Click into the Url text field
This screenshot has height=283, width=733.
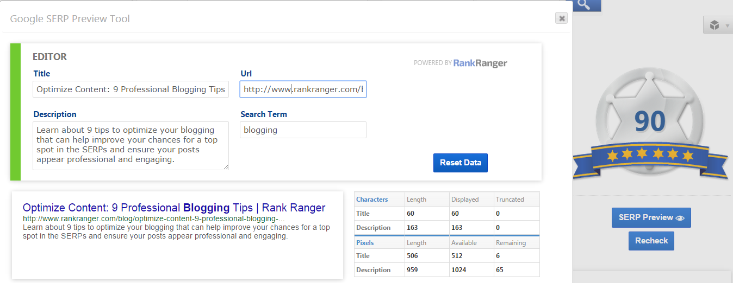point(303,89)
